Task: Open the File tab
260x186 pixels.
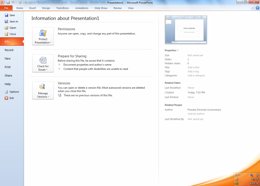Action: pos(6,8)
